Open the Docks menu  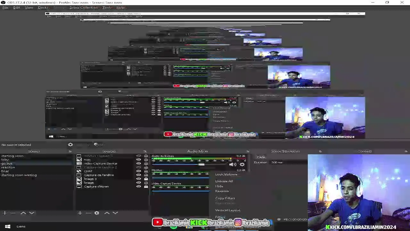click(x=43, y=7)
